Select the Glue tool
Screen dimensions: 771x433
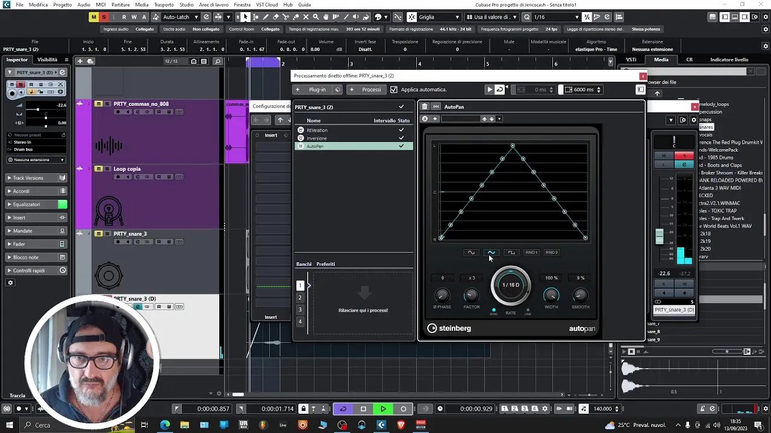click(x=296, y=17)
